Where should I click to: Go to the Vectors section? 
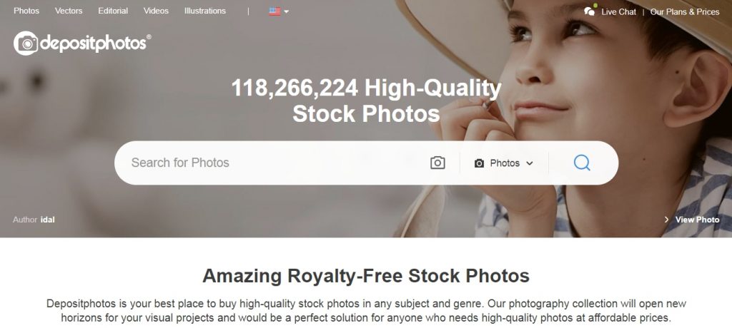click(x=69, y=11)
